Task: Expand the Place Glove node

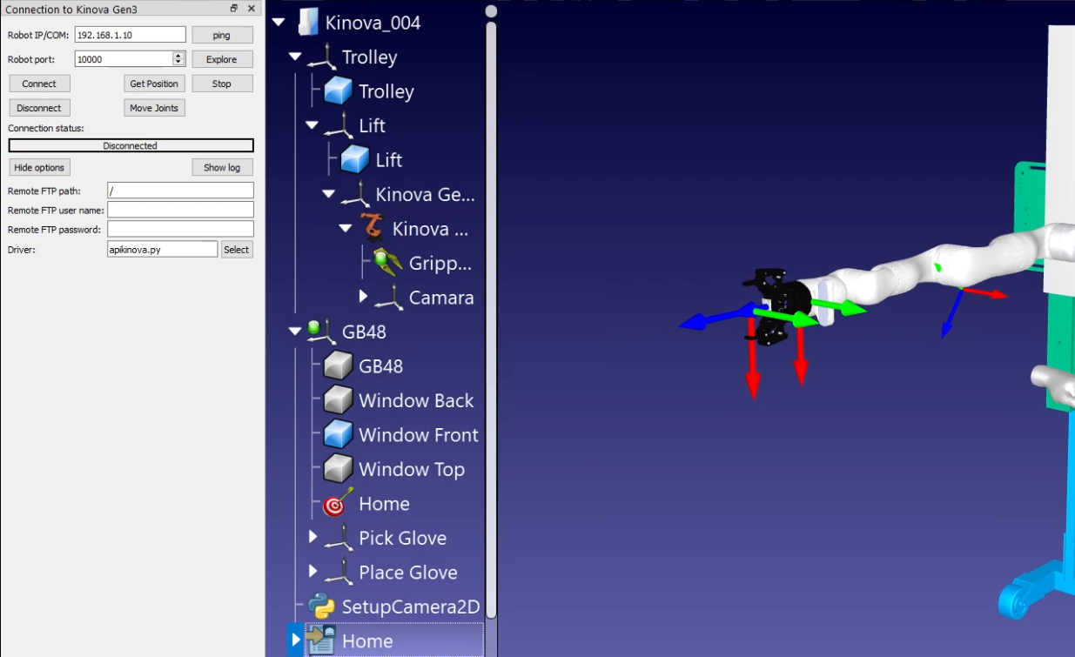Action: (x=313, y=572)
